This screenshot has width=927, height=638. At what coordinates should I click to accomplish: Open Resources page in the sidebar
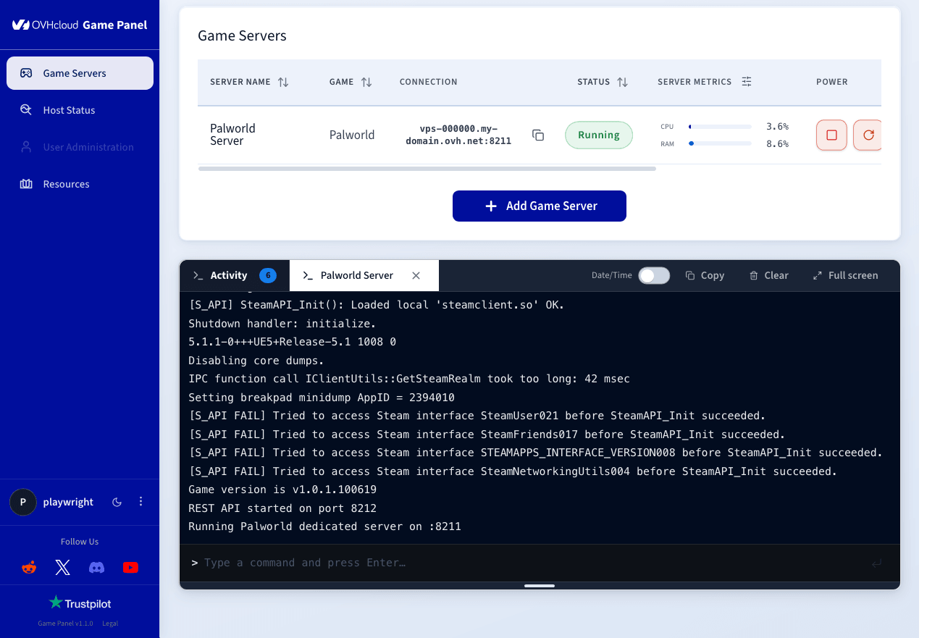click(x=80, y=184)
